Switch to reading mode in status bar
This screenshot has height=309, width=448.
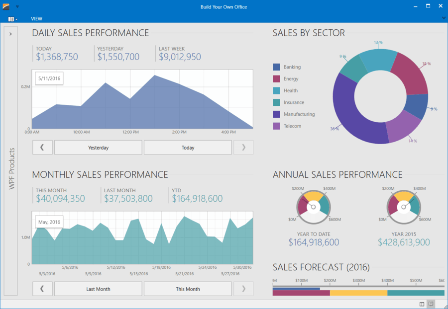(x=431, y=304)
